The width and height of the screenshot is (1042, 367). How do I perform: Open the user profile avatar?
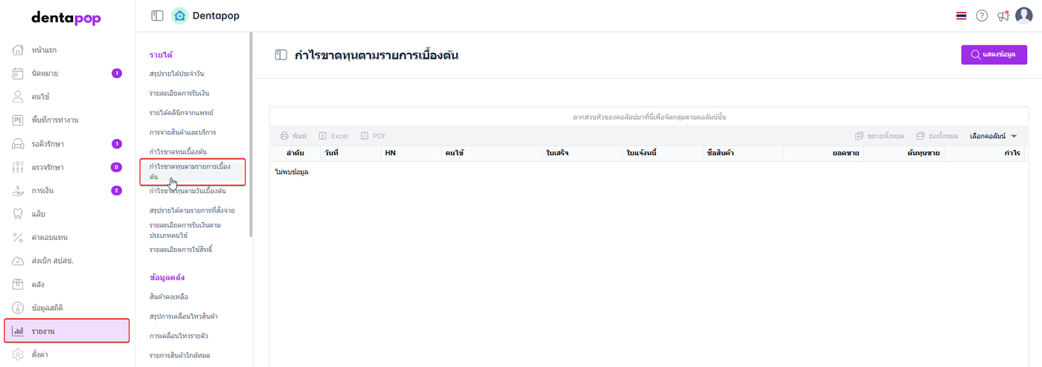1024,16
